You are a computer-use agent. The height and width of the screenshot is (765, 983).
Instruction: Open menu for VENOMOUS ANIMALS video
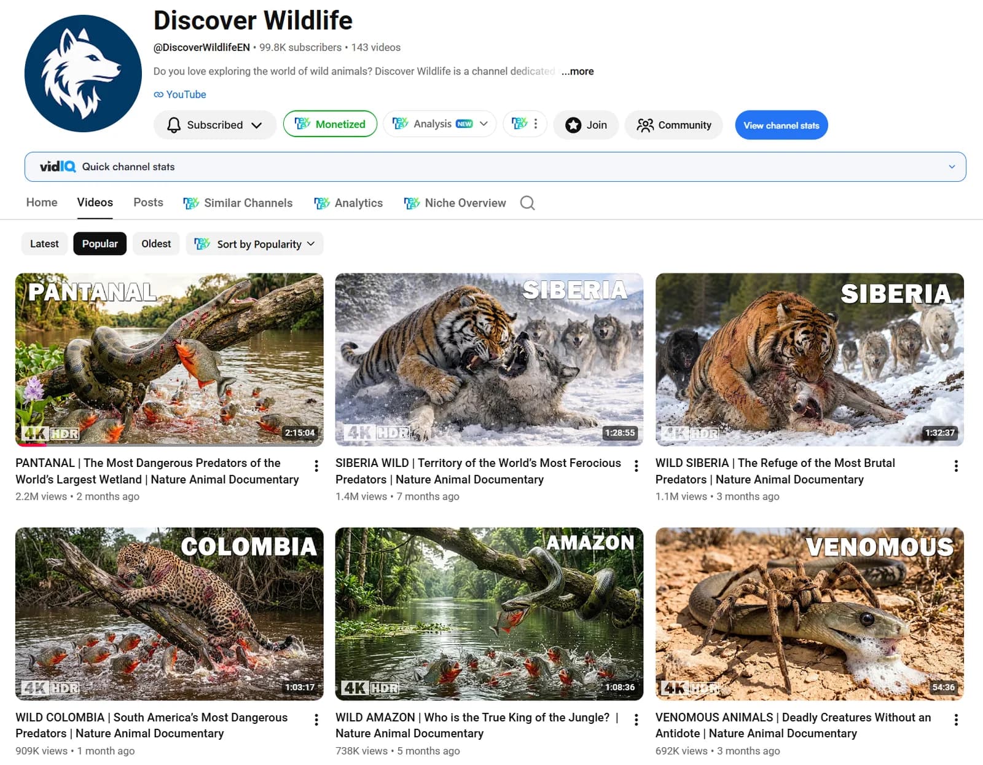pyautogui.click(x=956, y=720)
